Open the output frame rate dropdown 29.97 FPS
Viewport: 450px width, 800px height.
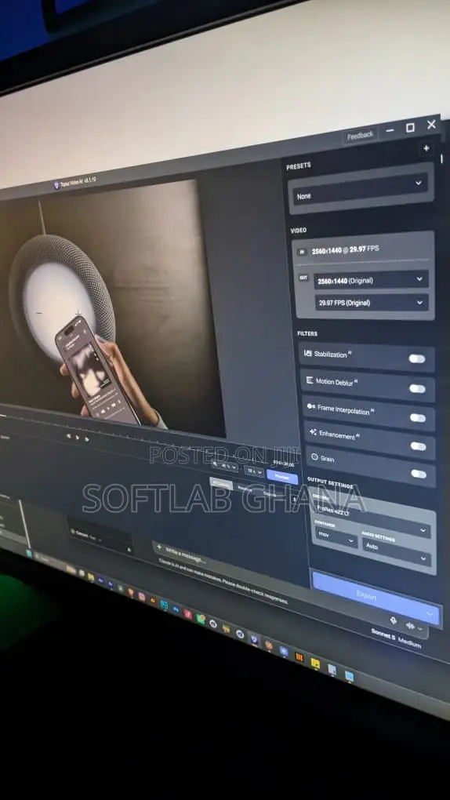click(372, 303)
